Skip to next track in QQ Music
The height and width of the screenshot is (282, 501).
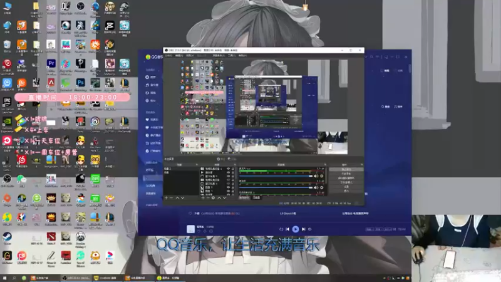(304, 229)
